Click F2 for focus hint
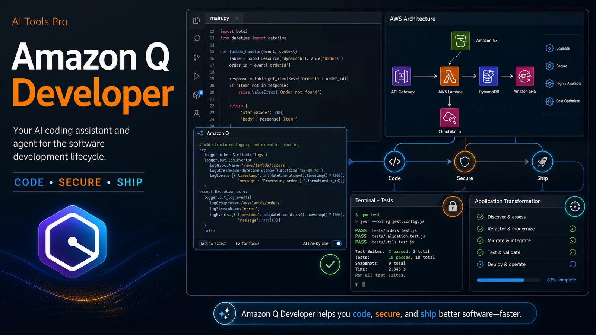This screenshot has width=596, height=335. coord(247,243)
